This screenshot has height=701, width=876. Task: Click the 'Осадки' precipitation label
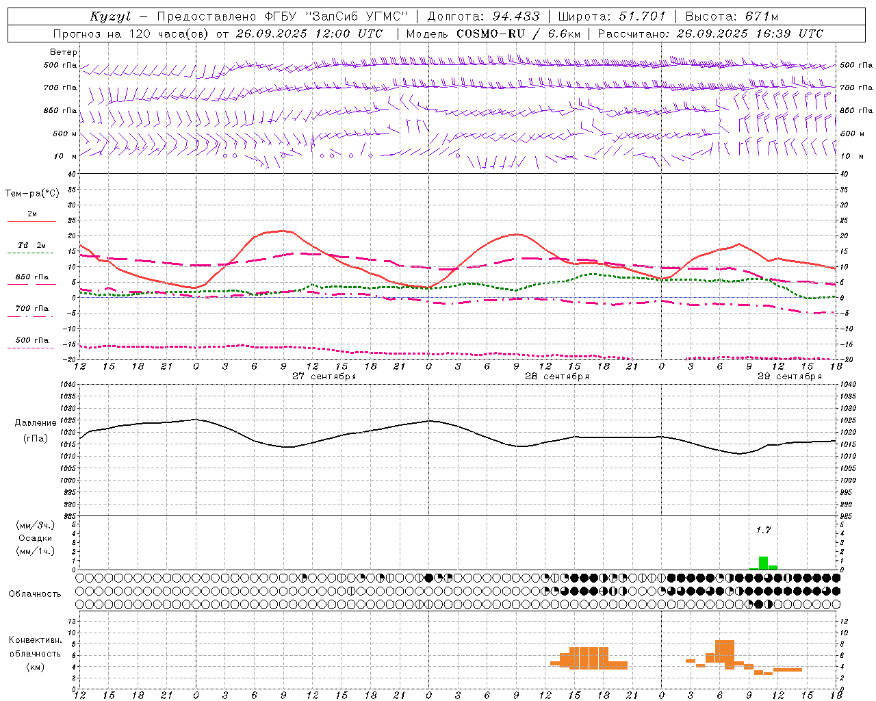[36, 538]
